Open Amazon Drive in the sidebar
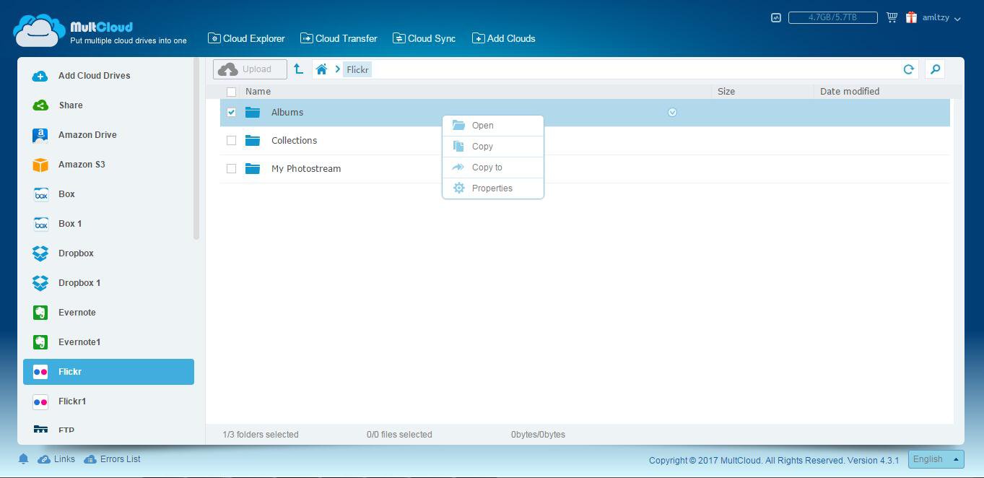The image size is (984, 478). [108, 135]
